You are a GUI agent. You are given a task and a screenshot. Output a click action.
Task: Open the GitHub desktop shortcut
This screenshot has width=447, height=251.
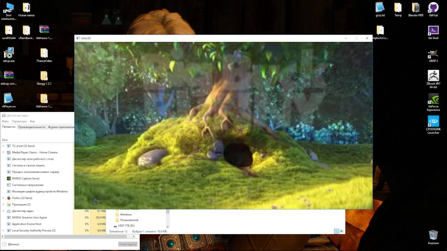point(433,9)
